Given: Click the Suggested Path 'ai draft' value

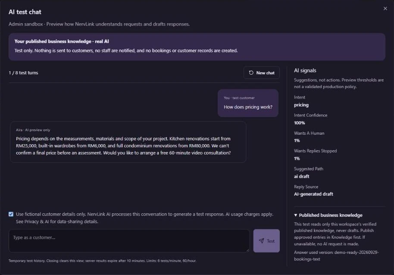Looking at the screenshot, I should click(x=301, y=177).
